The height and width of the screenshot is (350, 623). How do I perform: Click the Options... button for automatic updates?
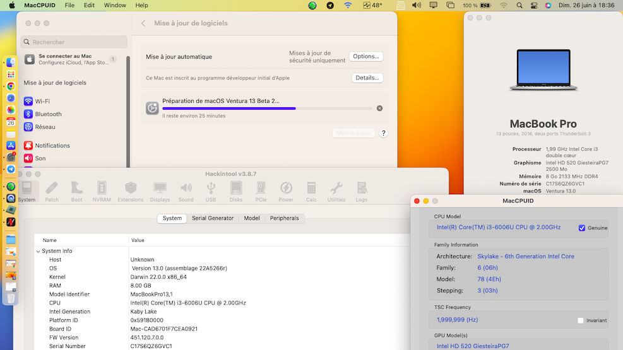click(366, 56)
